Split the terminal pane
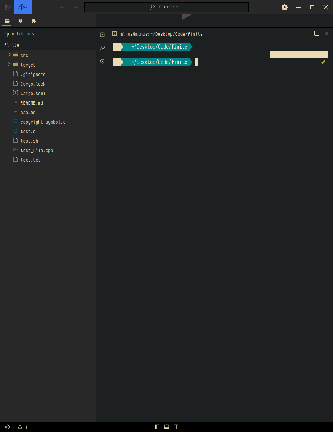Screen dimensions: 333x432 click(x=317, y=33)
